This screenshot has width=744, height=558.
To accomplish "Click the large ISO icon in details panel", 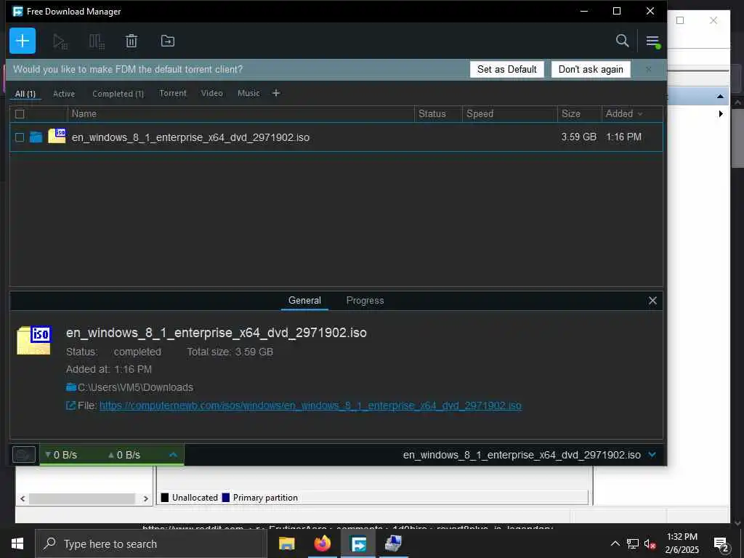I will [x=34, y=340].
